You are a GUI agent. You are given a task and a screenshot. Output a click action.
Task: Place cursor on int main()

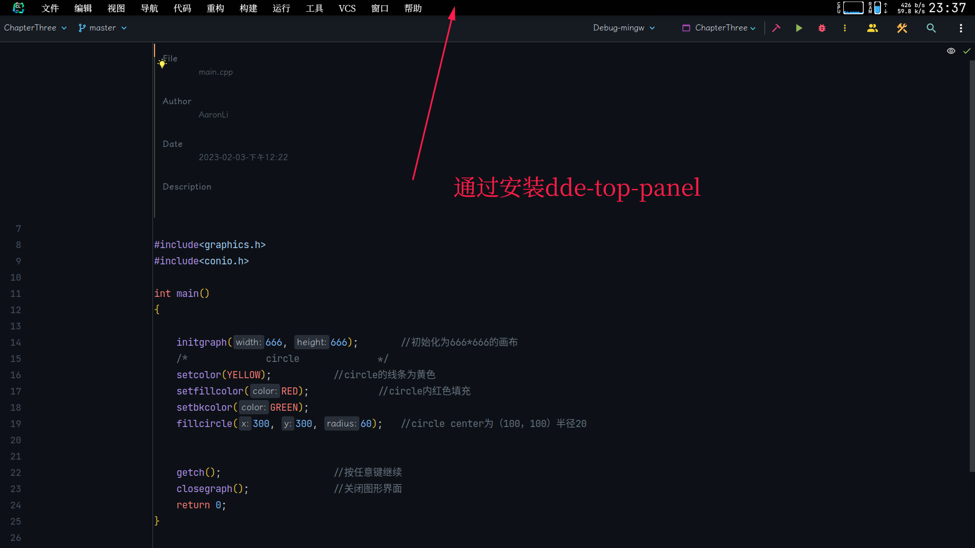tap(182, 293)
